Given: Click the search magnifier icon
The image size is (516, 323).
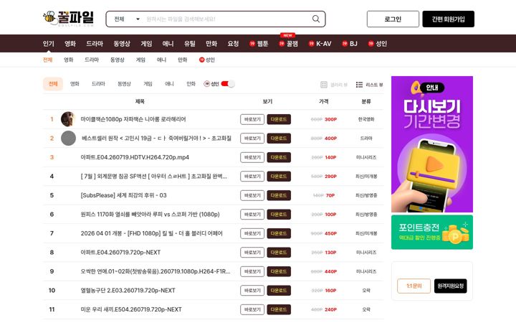Looking at the screenshot, I should tap(316, 19).
